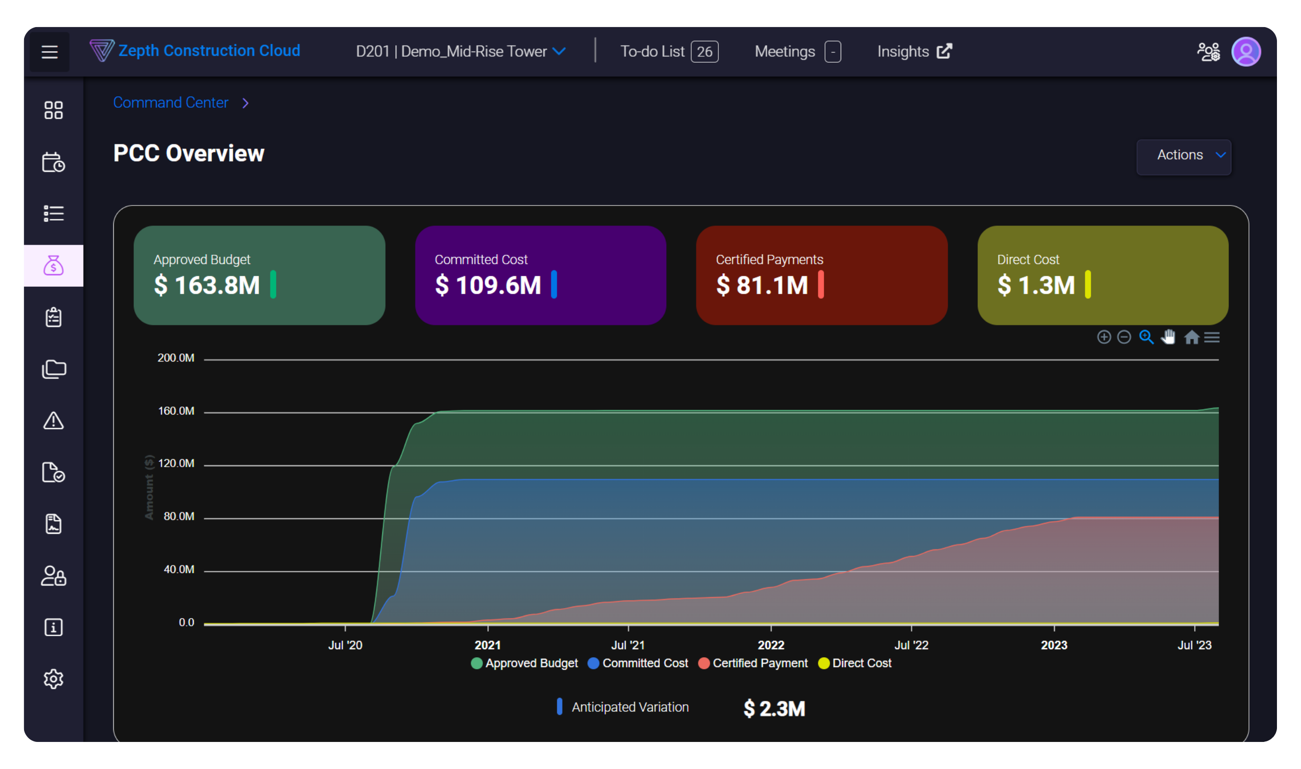This screenshot has width=1301, height=769.
Task: Reset chart zoom with home icon
Action: [x=1191, y=337]
